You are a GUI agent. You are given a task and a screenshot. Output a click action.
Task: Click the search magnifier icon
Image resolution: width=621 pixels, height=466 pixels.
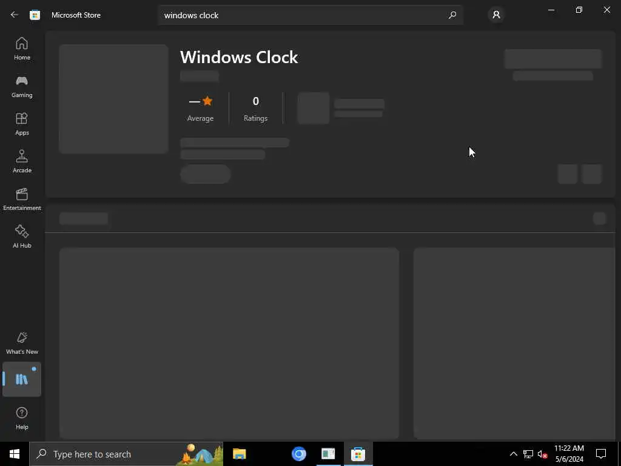click(x=452, y=15)
